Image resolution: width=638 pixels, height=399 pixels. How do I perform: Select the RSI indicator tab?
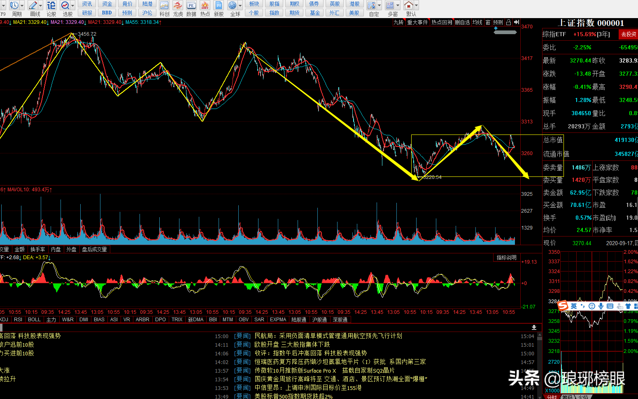click(x=18, y=320)
